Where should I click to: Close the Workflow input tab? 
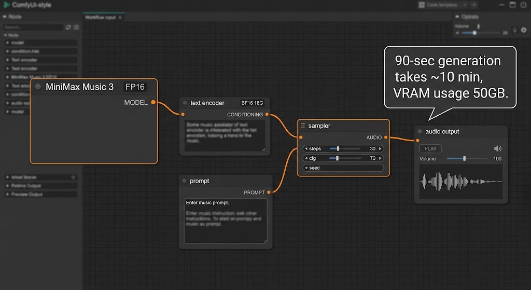(x=120, y=17)
